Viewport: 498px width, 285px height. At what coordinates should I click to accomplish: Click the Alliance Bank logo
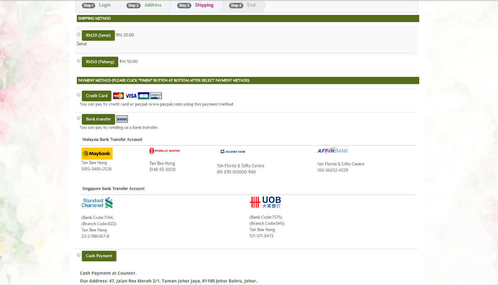[233, 152]
